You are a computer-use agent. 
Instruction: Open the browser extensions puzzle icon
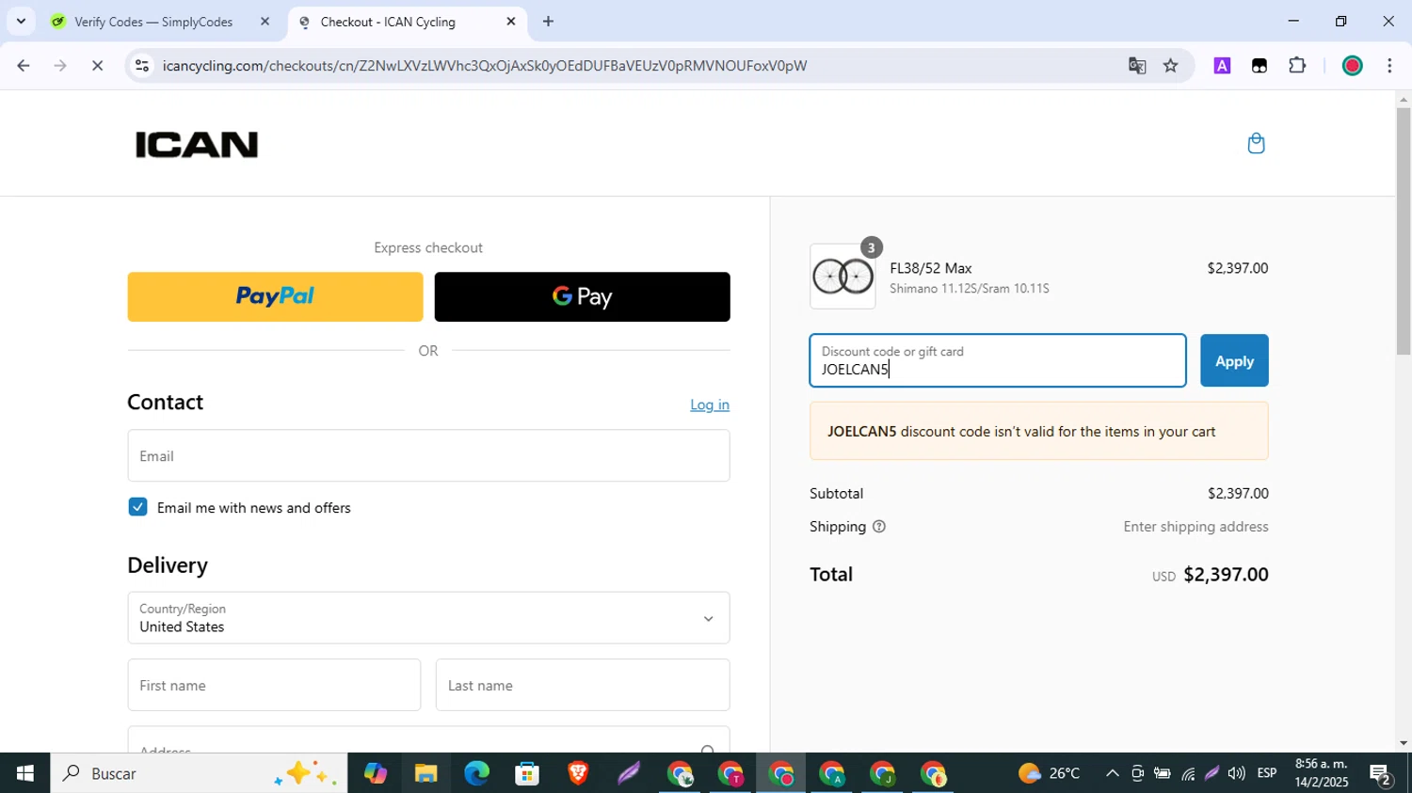(1297, 66)
